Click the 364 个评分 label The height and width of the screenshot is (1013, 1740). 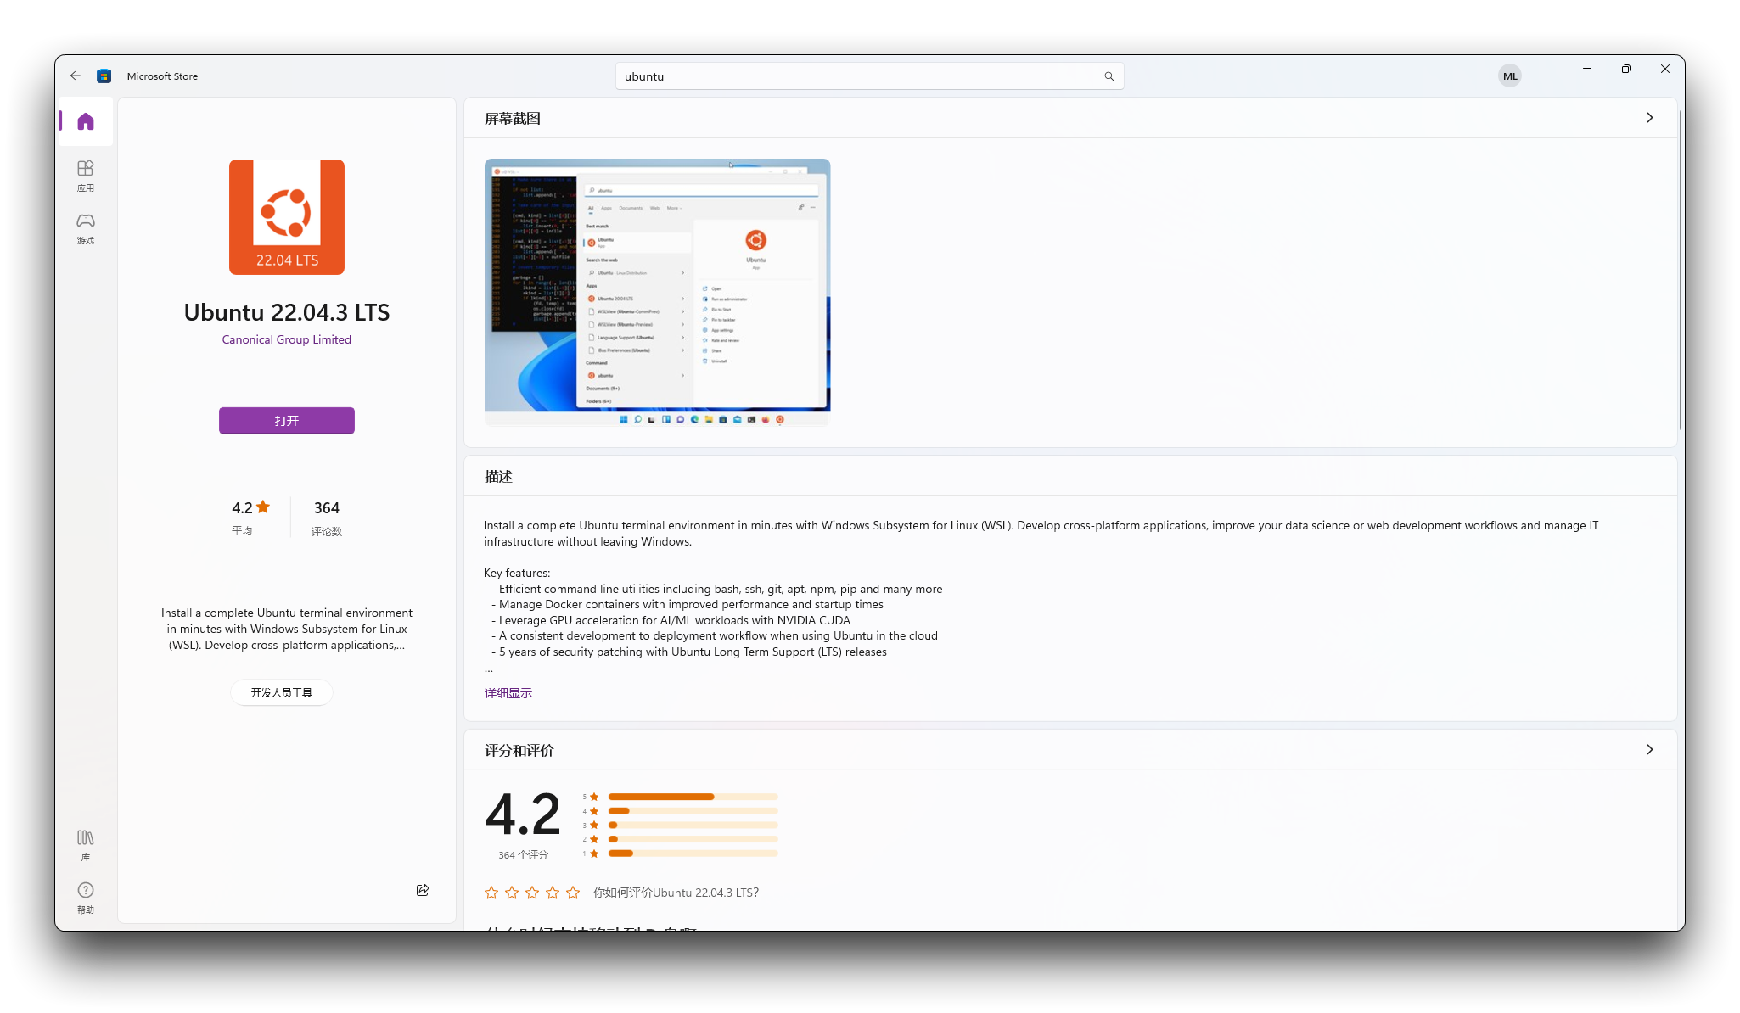523,855
